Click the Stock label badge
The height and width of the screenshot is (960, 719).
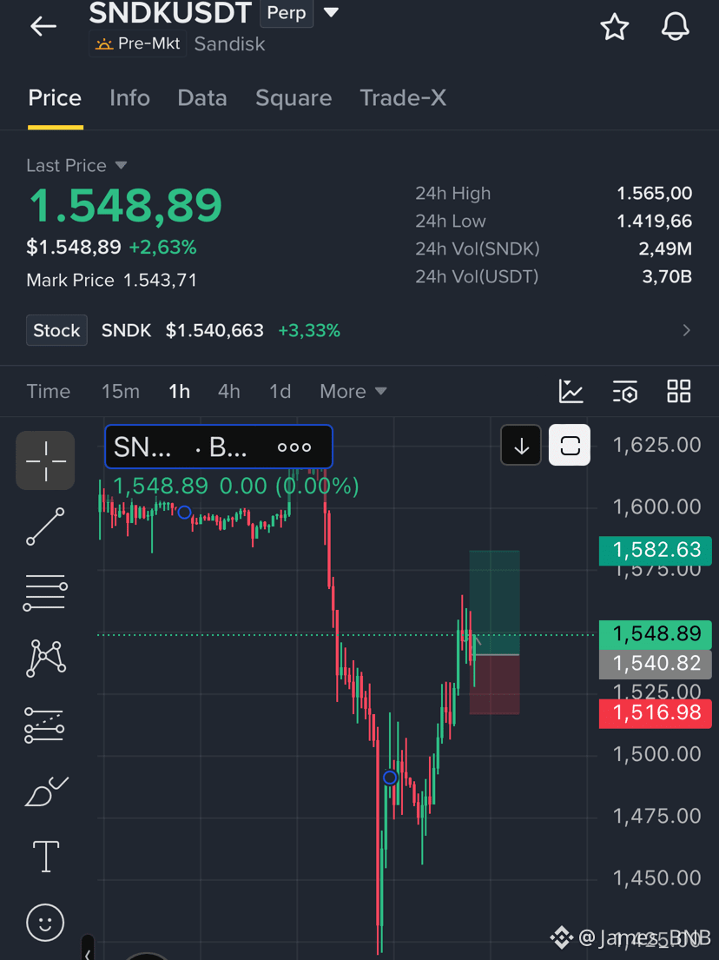57,331
